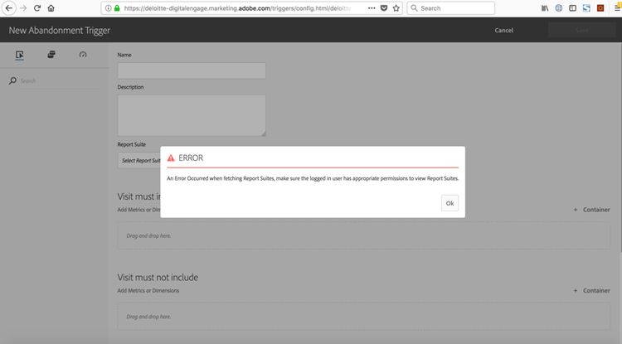
Task: Click the URL address bar text
Action: (x=237, y=8)
